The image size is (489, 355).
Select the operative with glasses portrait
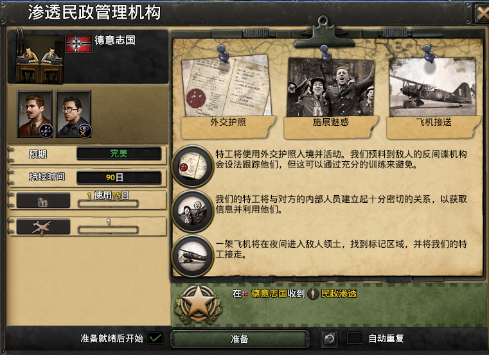(73, 114)
